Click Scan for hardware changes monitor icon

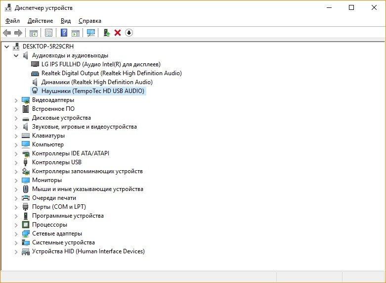91,33
